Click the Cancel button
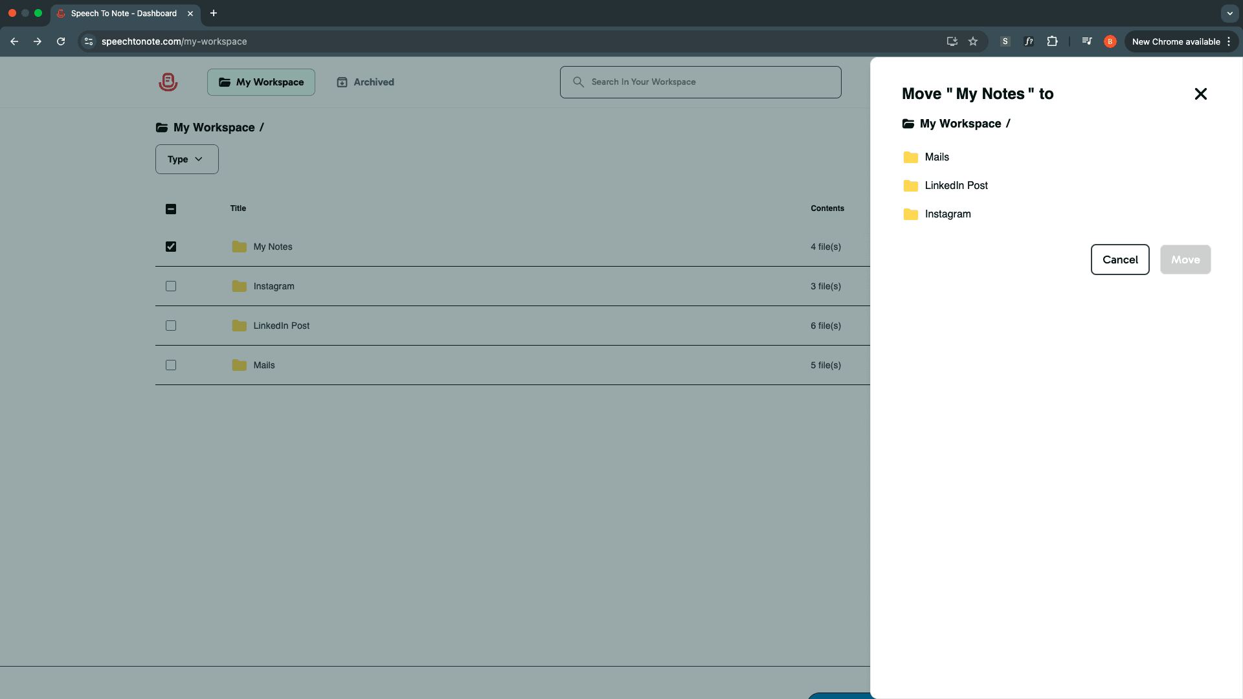1243x699 pixels. tap(1119, 260)
